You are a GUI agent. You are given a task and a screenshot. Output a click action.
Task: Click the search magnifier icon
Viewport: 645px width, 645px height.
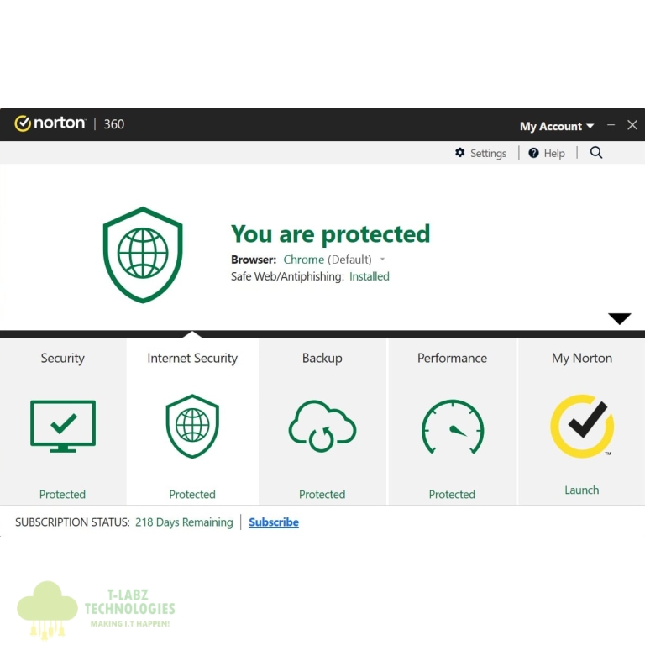[x=596, y=153]
